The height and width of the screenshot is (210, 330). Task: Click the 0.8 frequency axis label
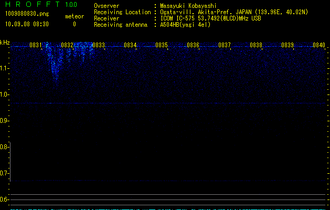click(4, 147)
